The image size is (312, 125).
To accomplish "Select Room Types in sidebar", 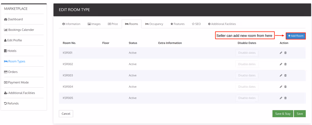I will pyautogui.click(x=15, y=61).
